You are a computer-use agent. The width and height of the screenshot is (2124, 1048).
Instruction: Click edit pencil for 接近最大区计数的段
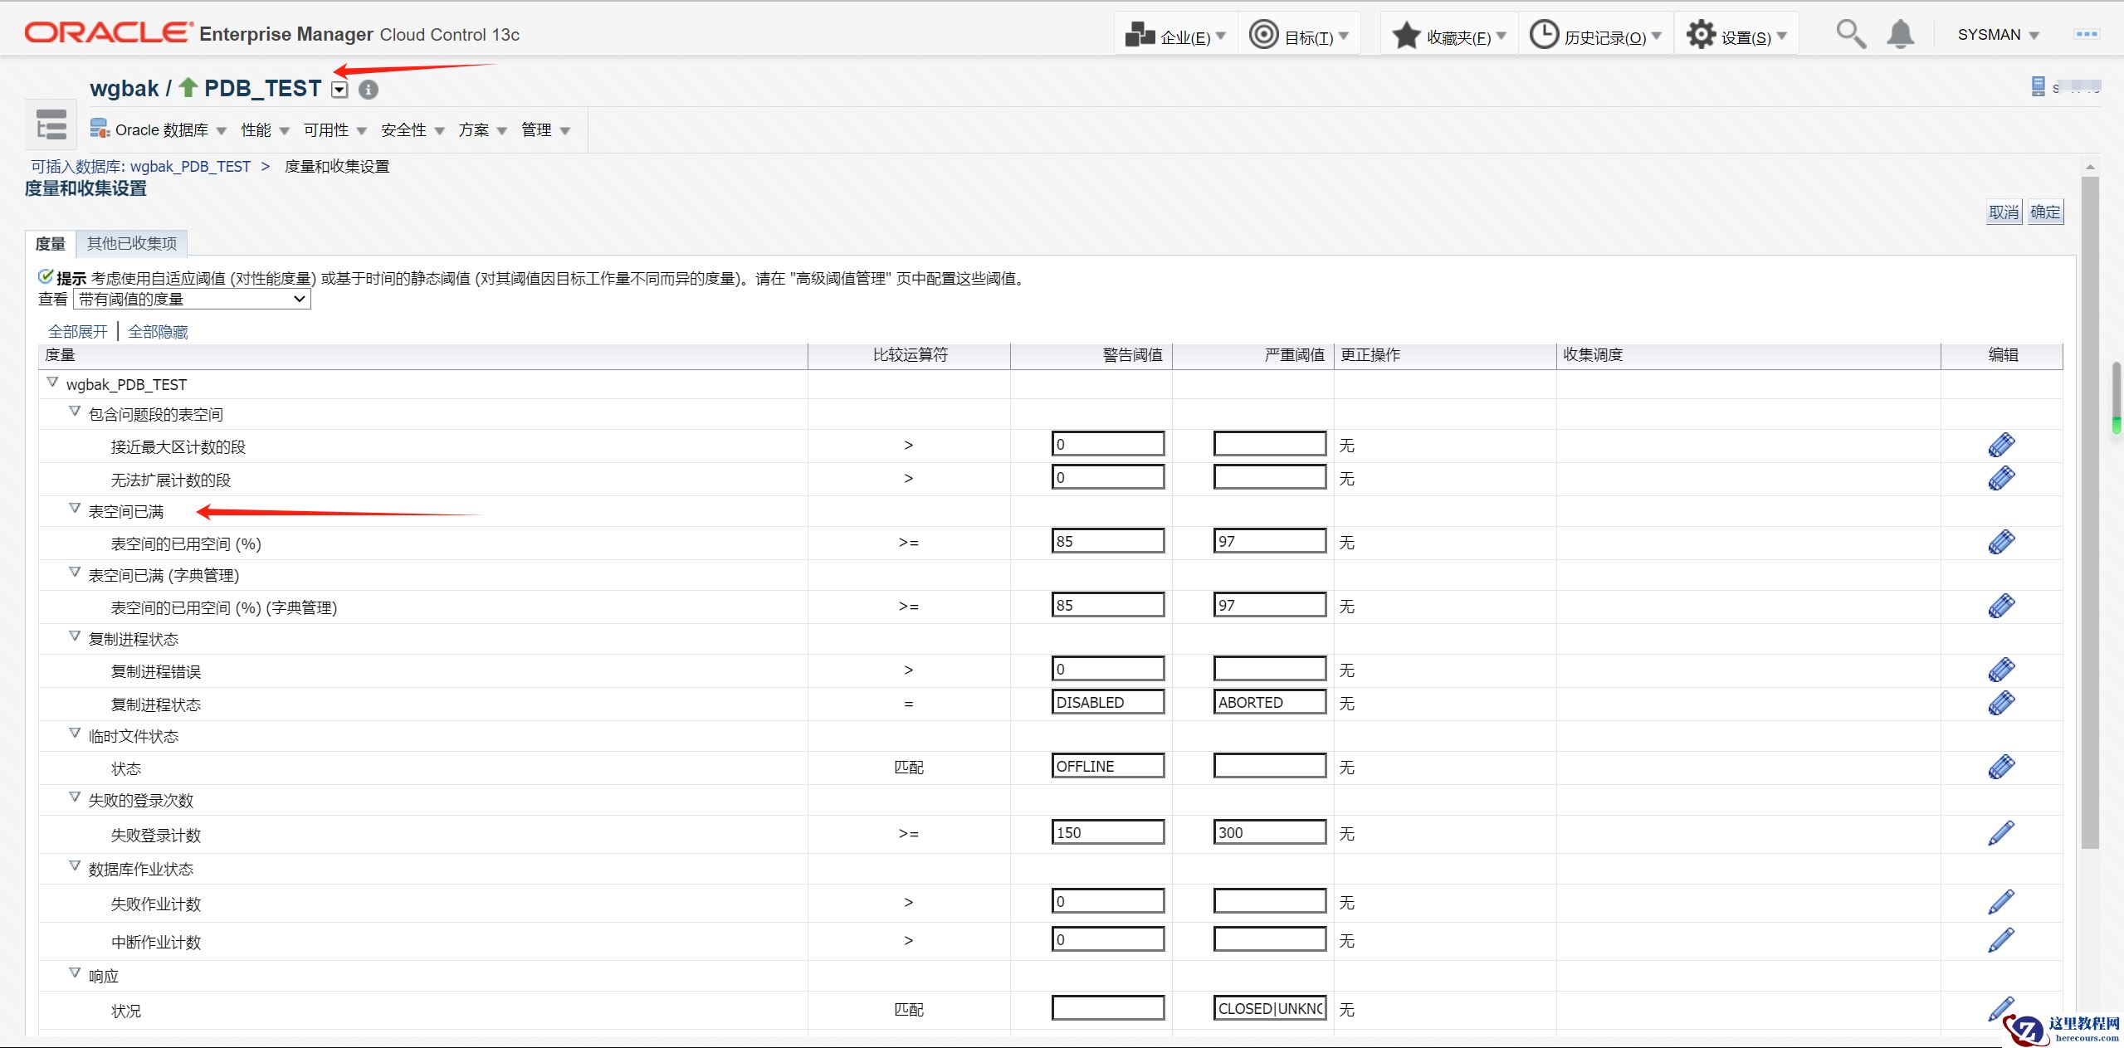point(2001,446)
